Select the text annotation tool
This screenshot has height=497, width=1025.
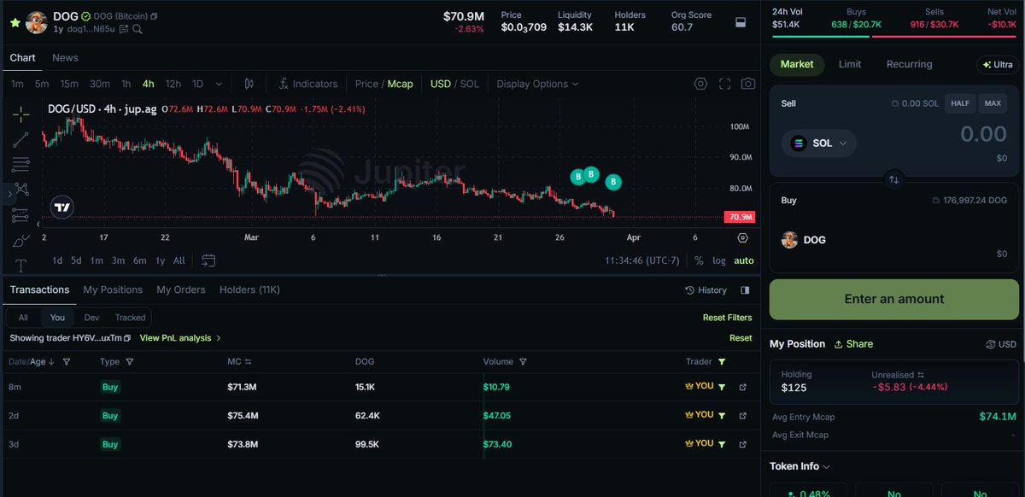(20, 265)
